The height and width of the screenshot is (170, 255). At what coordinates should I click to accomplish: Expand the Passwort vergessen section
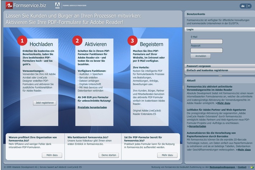pyautogui.click(x=219, y=66)
